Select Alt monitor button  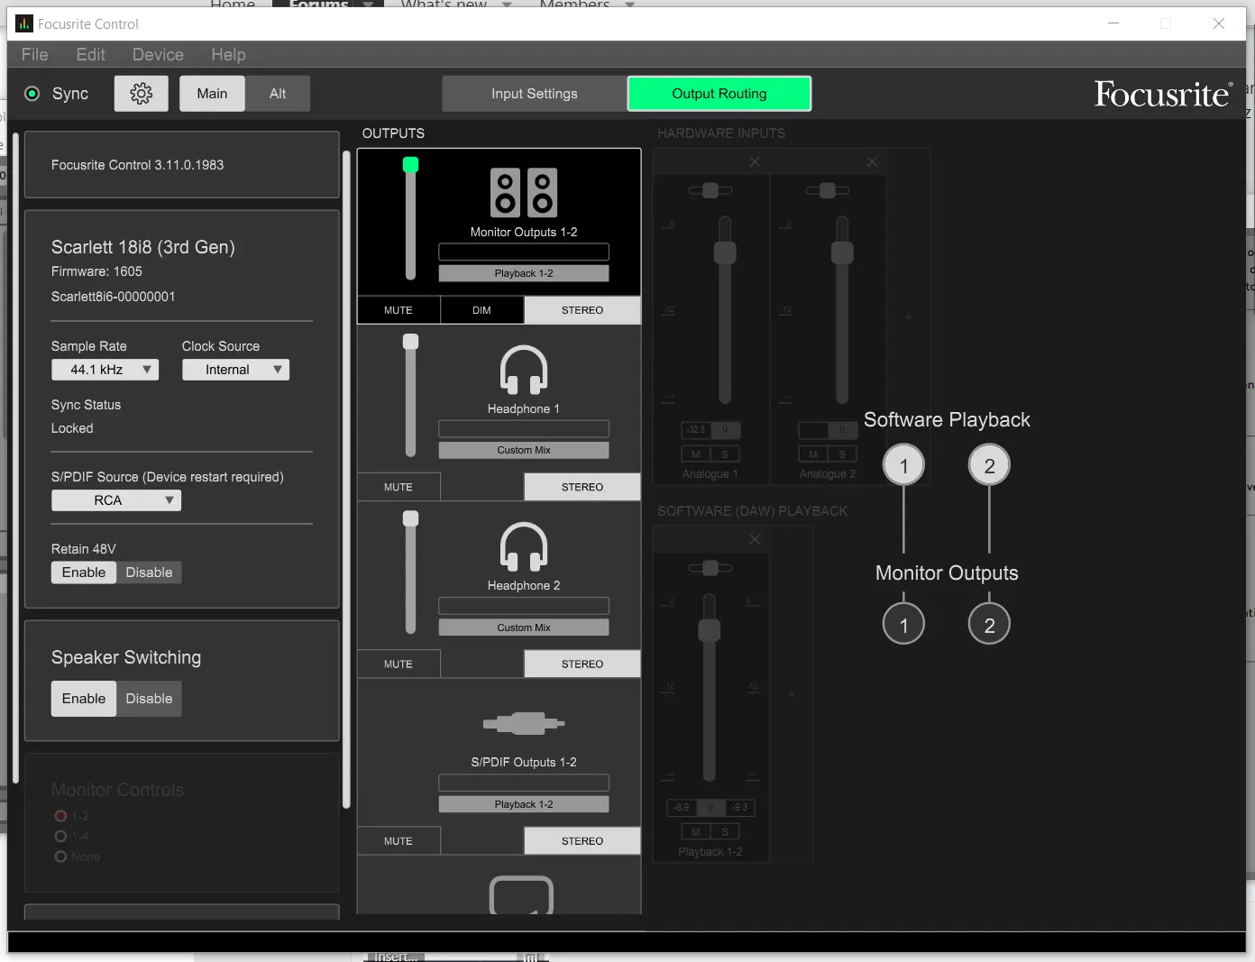pyautogui.click(x=278, y=94)
